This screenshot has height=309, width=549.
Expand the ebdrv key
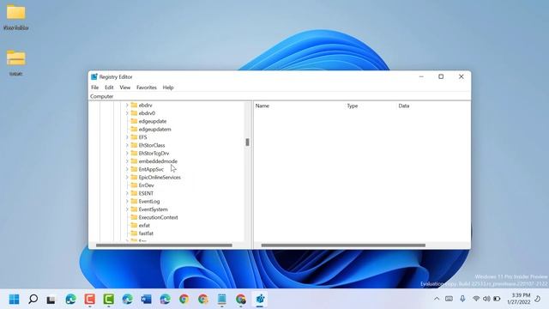(127, 105)
